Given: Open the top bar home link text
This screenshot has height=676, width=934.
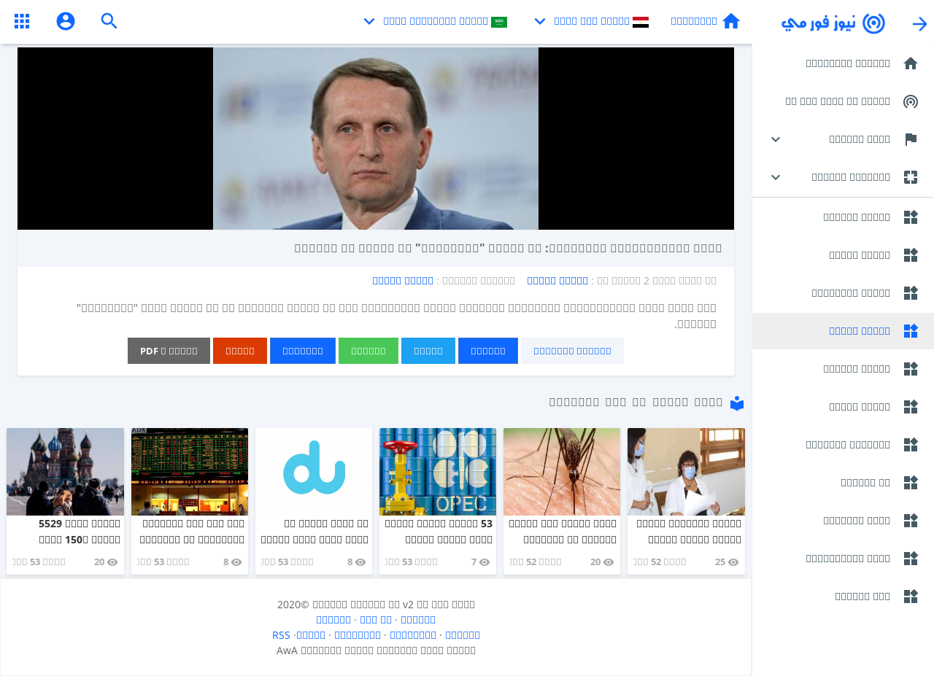Looking at the screenshot, I should [x=694, y=21].
